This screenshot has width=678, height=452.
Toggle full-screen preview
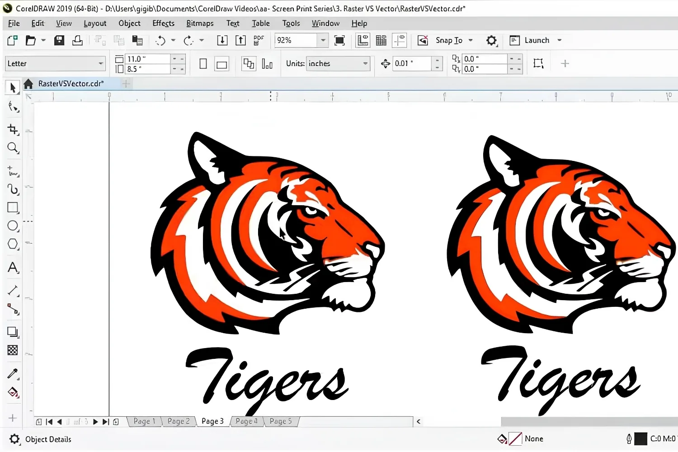(339, 41)
